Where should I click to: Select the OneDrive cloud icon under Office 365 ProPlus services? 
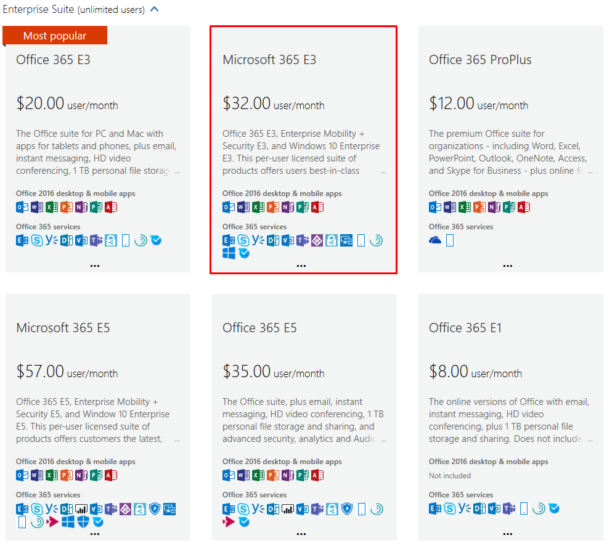pyautogui.click(x=436, y=240)
